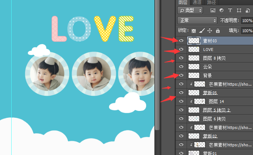Hide the 背景 layer

181,75
